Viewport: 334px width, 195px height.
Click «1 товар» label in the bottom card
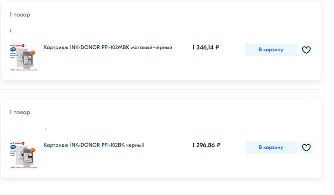[x=20, y=112]
